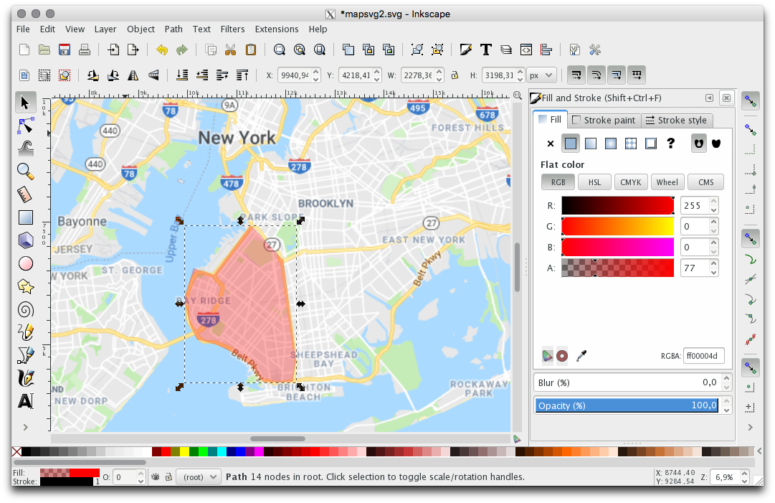The image size is (775, 503).
Task: Click the A alpha channel slider
Action: (618, 268)
